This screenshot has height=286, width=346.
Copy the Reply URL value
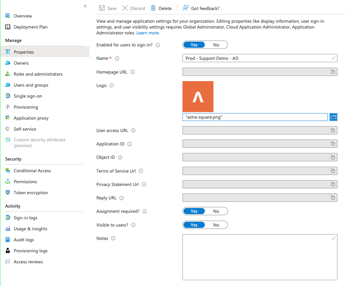click(x=333, y=198)
